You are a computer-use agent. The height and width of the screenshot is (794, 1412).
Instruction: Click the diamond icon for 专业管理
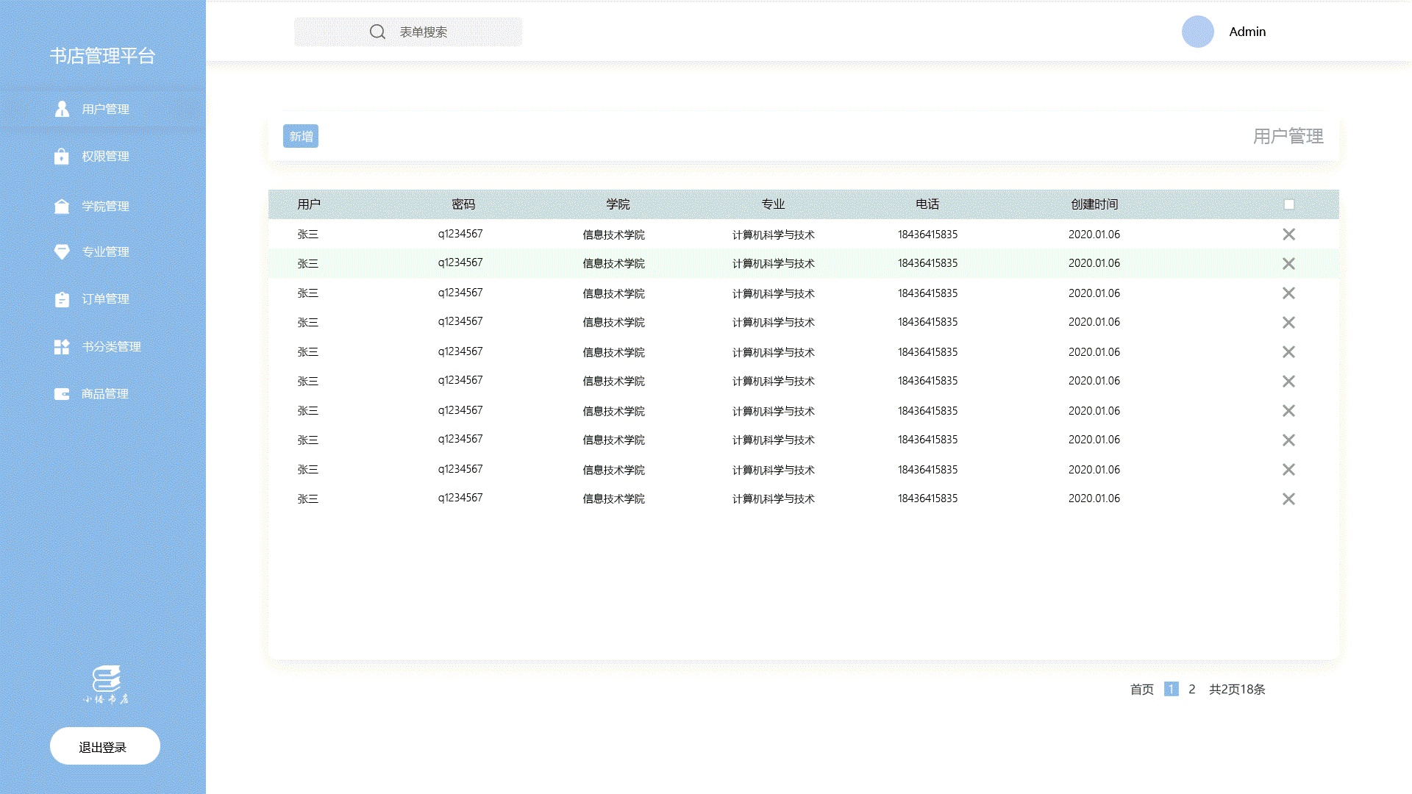(x=62, y=251)
